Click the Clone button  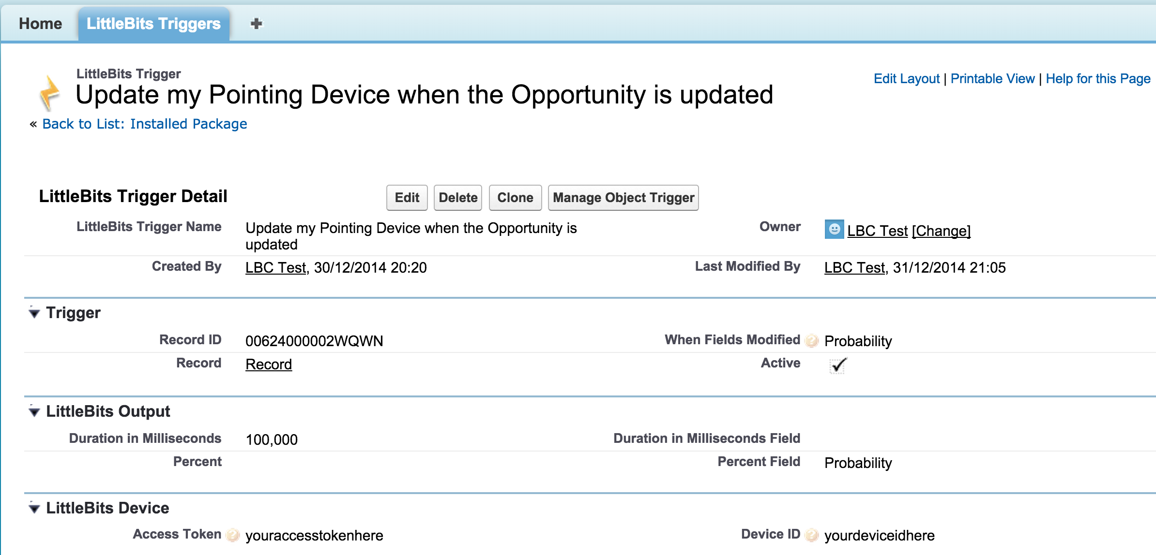coord(515,198)
